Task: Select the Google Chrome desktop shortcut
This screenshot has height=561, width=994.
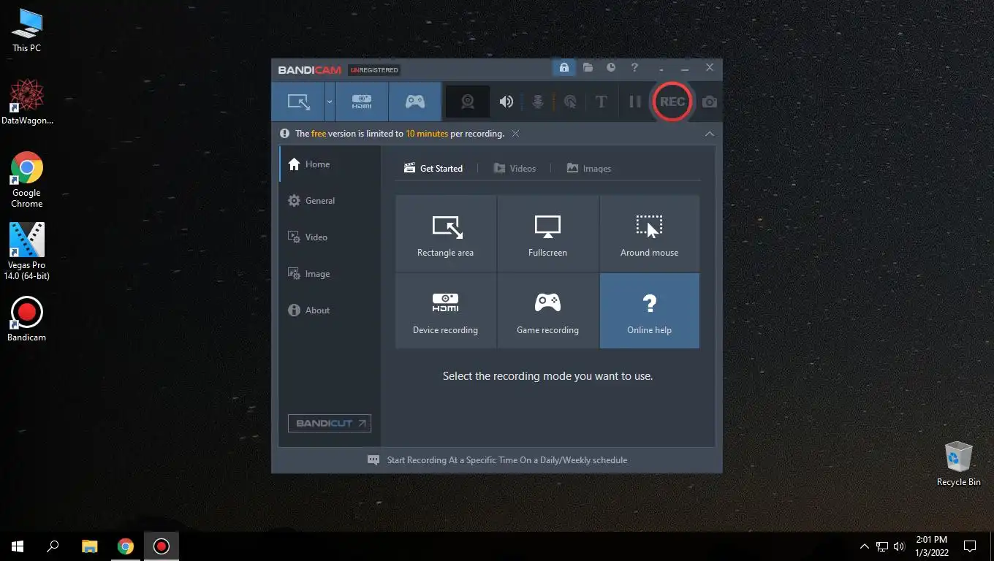Action: click(26, 180)
